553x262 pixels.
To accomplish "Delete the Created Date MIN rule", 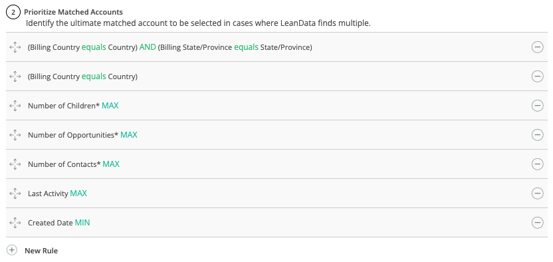I will coord(537,223).
